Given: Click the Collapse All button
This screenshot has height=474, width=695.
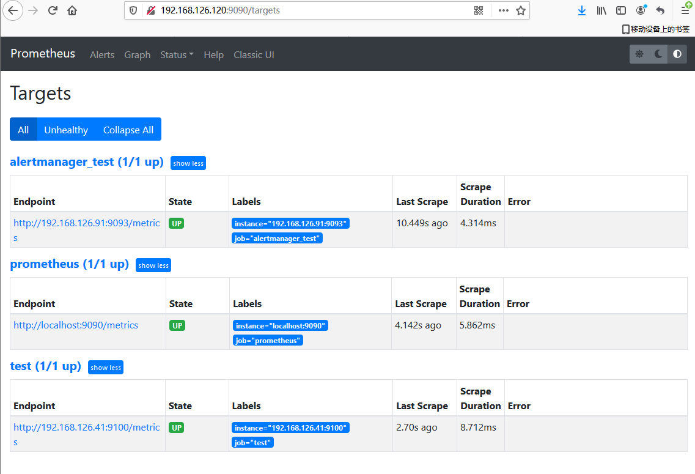Looking at the screenshot, I should coord(128,130).
